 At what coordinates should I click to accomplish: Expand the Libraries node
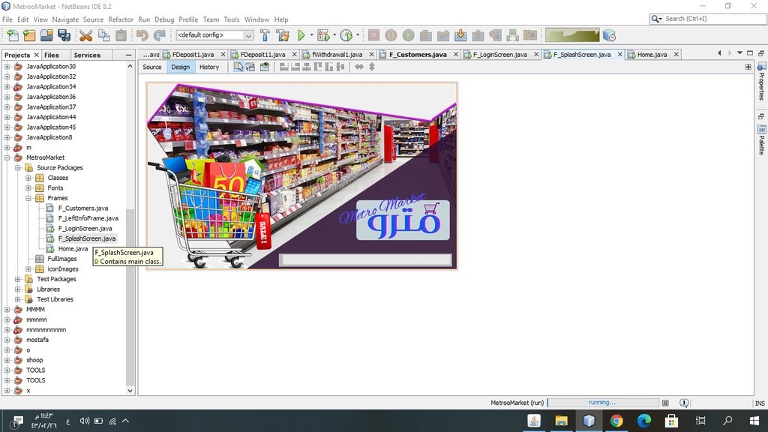18,289
